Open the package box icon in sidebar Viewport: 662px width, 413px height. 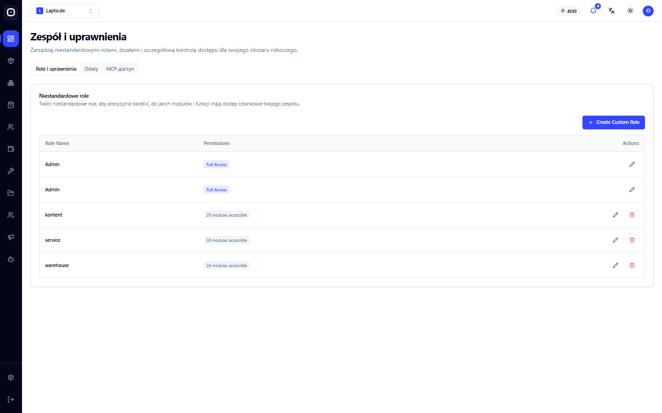tap(11, 61)
